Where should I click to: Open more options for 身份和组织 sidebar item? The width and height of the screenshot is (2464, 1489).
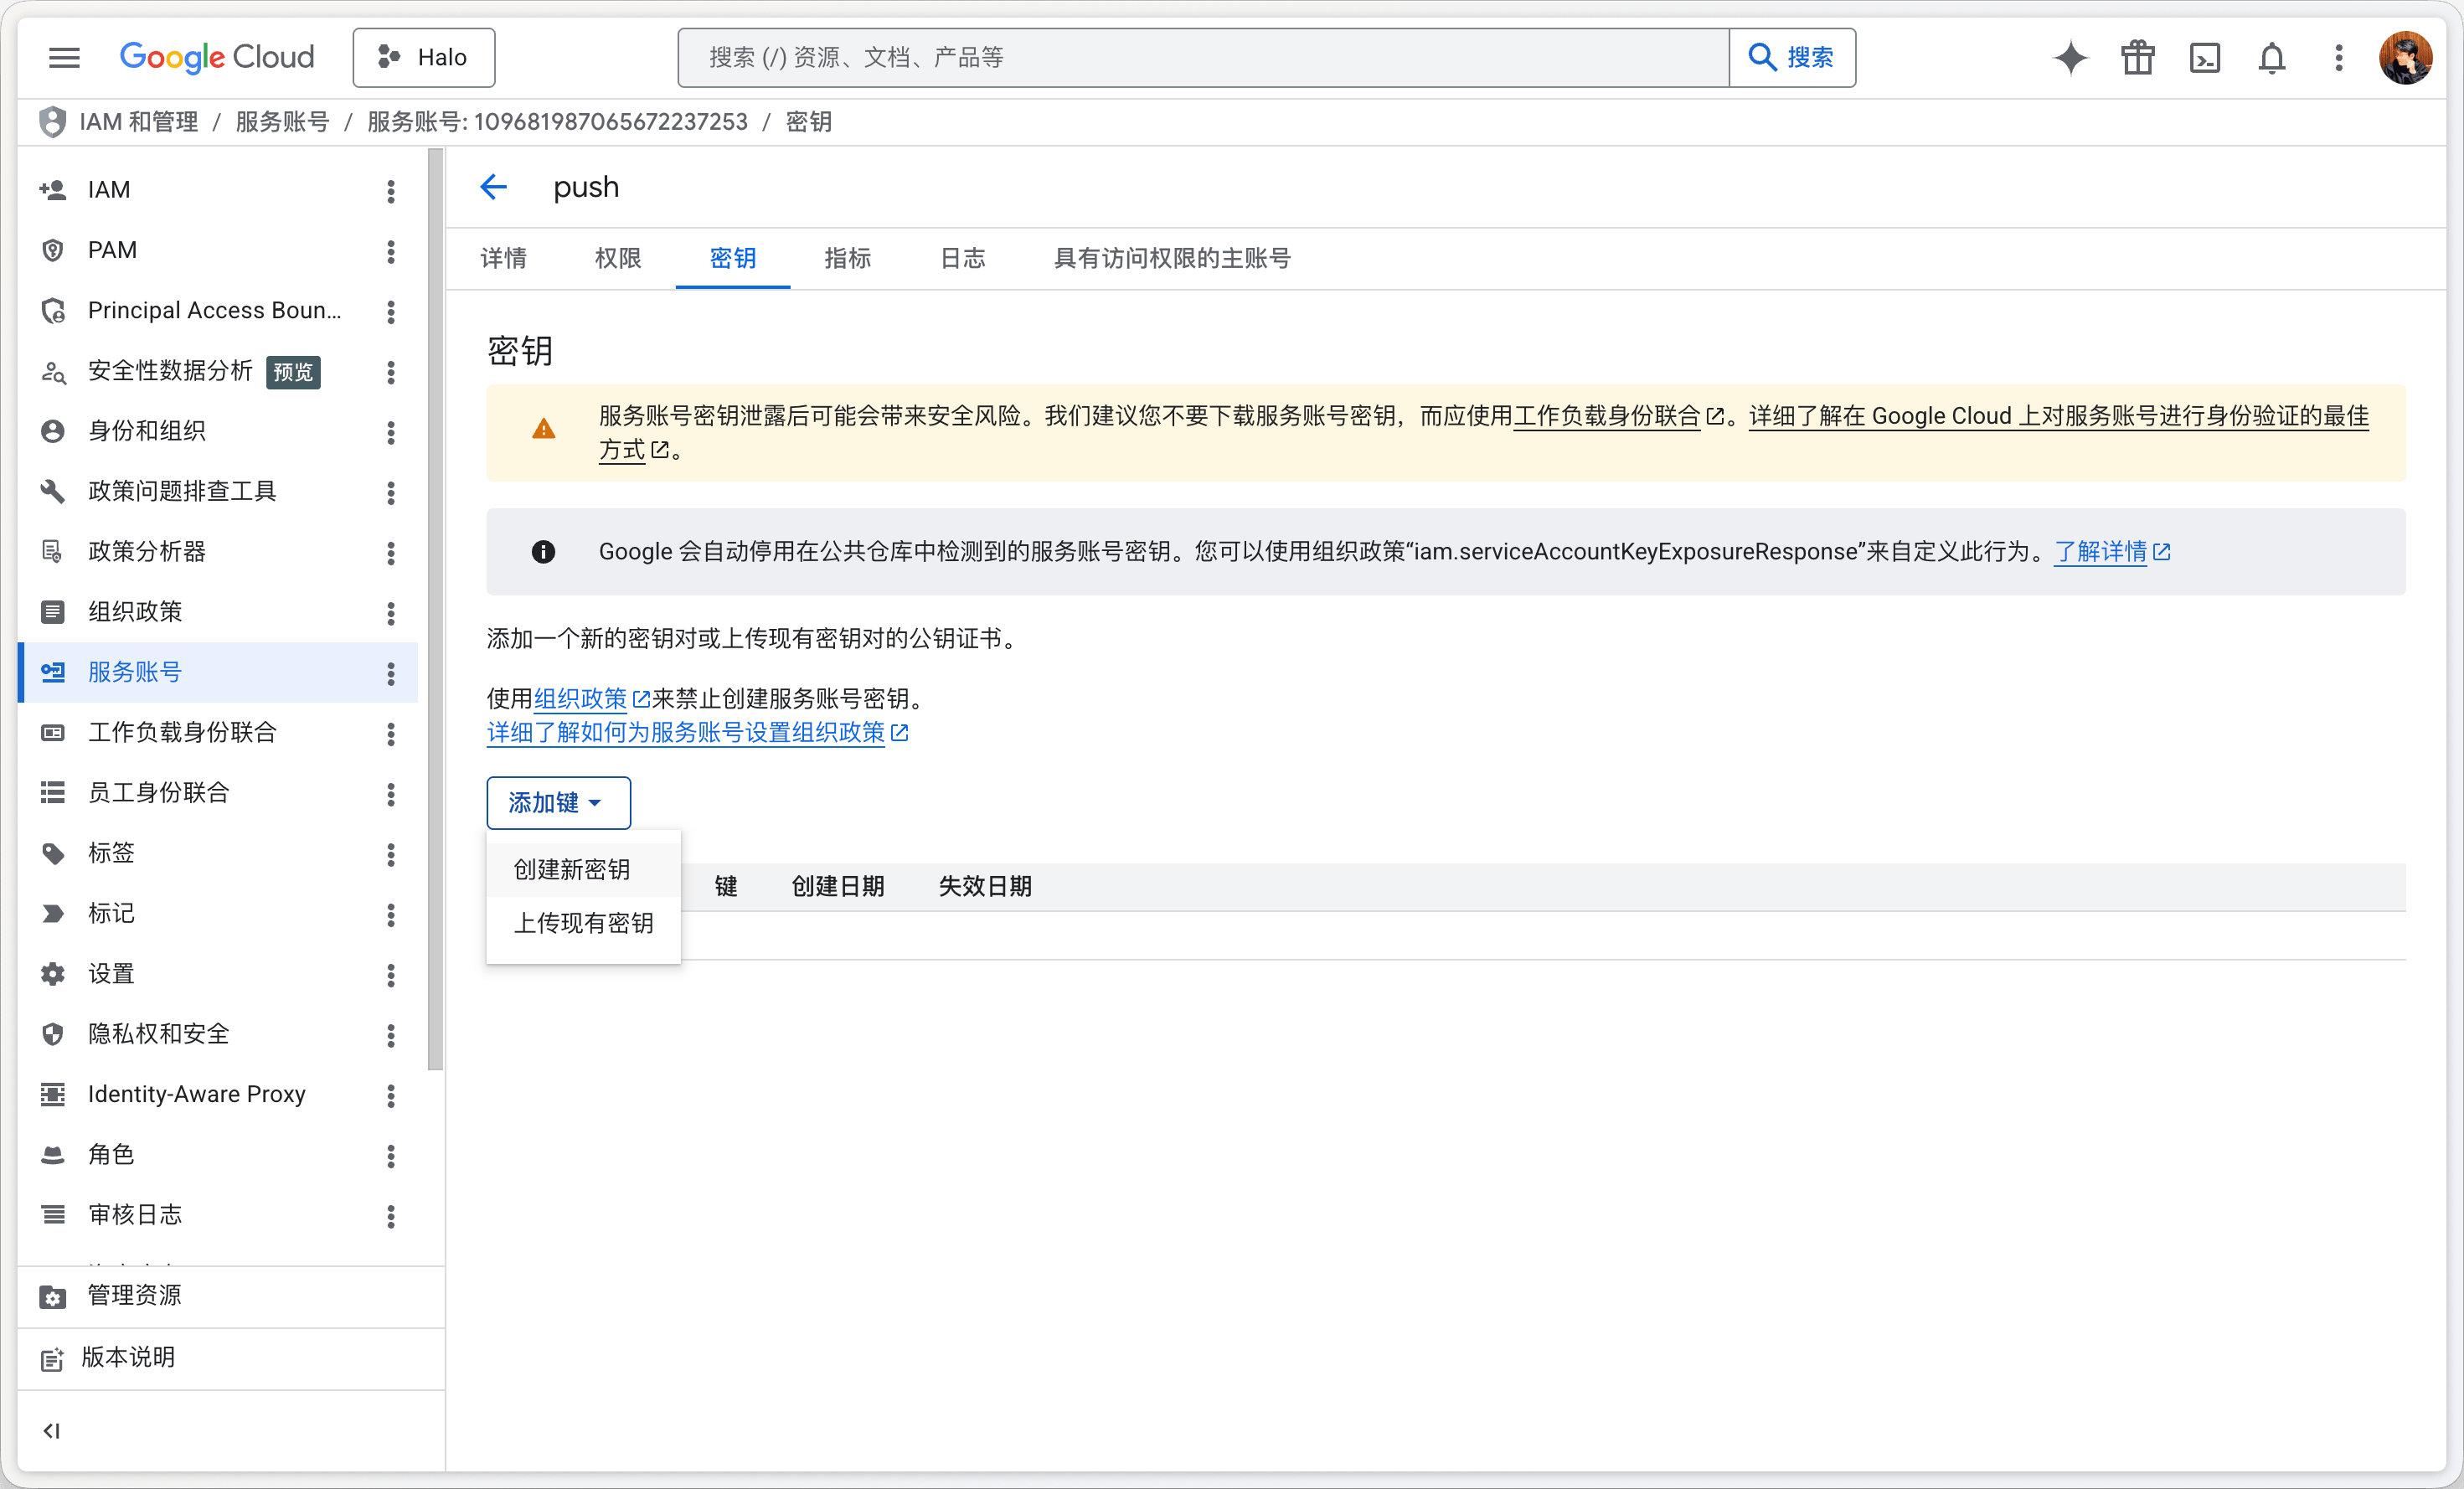tap(391, 432)
